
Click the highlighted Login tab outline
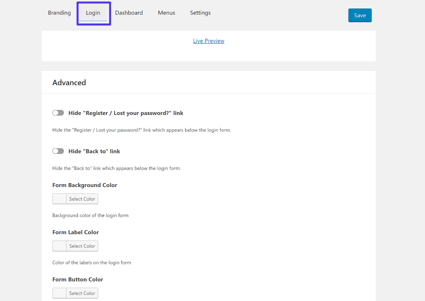(93, 13)
